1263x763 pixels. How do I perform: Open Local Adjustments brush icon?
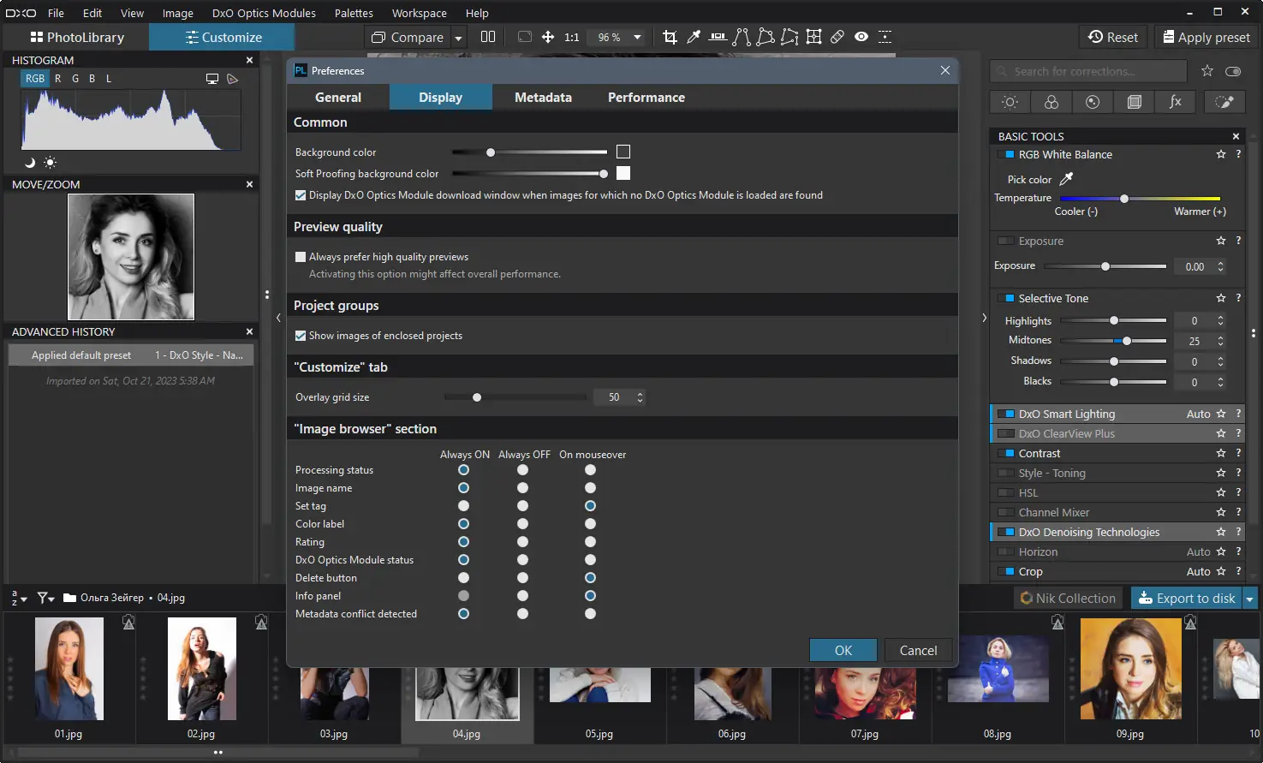[1224, 102]
